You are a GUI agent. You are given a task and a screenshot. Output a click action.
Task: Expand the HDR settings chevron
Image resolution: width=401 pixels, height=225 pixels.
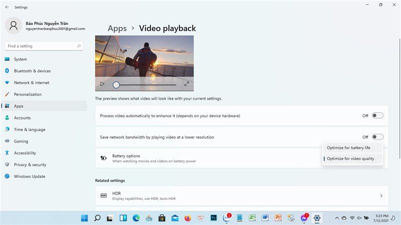tap(381, 195)
